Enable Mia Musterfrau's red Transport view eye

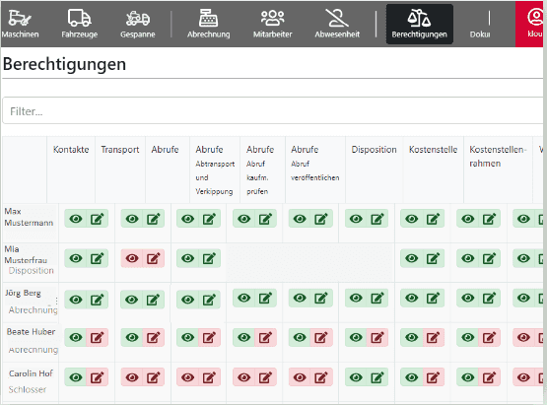tap(132, 258)
